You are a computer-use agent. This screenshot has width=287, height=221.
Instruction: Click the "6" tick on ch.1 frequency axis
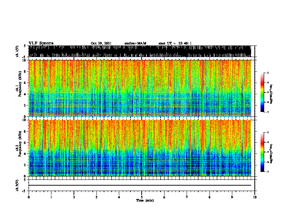tap(26, 83)
